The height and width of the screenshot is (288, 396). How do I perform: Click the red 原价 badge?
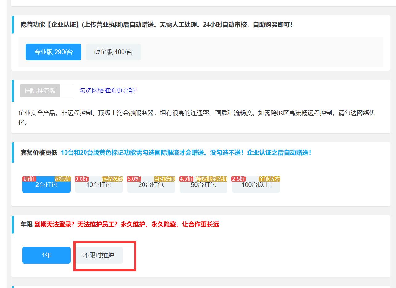tap(29, 179)
